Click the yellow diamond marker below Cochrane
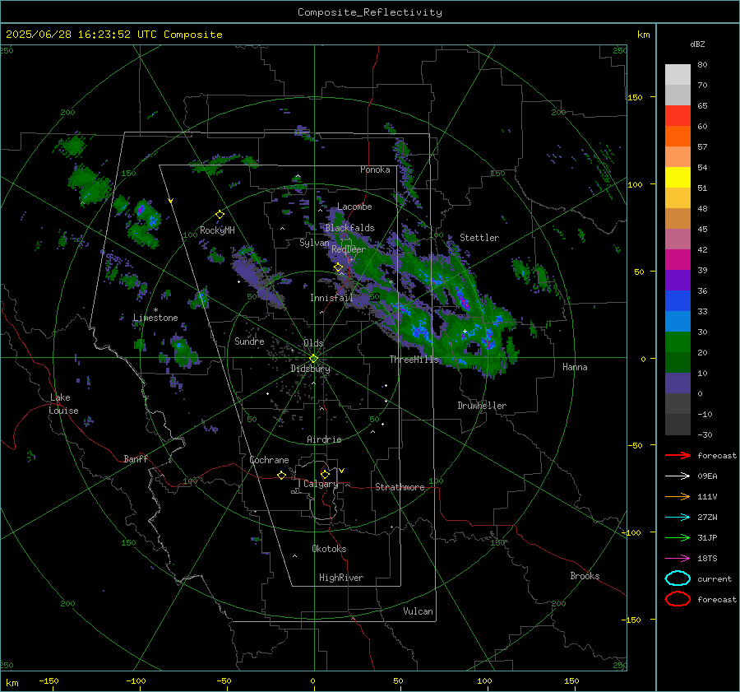The height and width of the screenshot is (692, 740). (281, 475)
